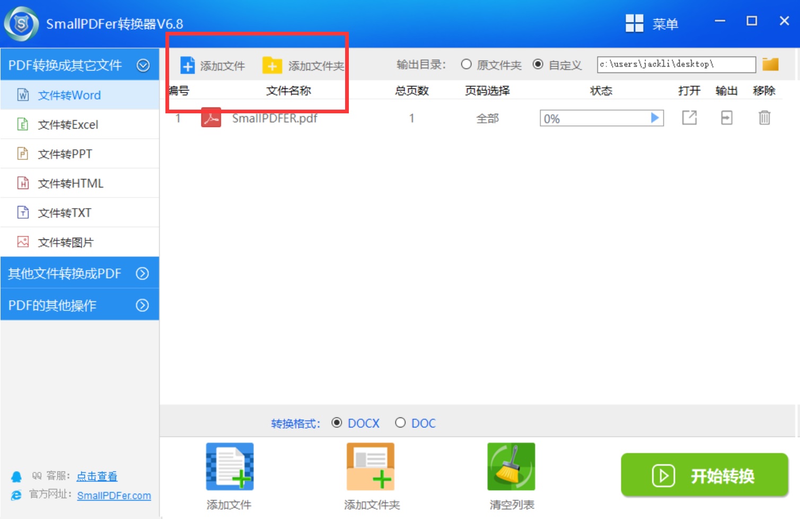Click the yellow 添加文件夹 folder icon in toolbar
This screenshot has width=800, height=519.
click(x=272, y=65)
